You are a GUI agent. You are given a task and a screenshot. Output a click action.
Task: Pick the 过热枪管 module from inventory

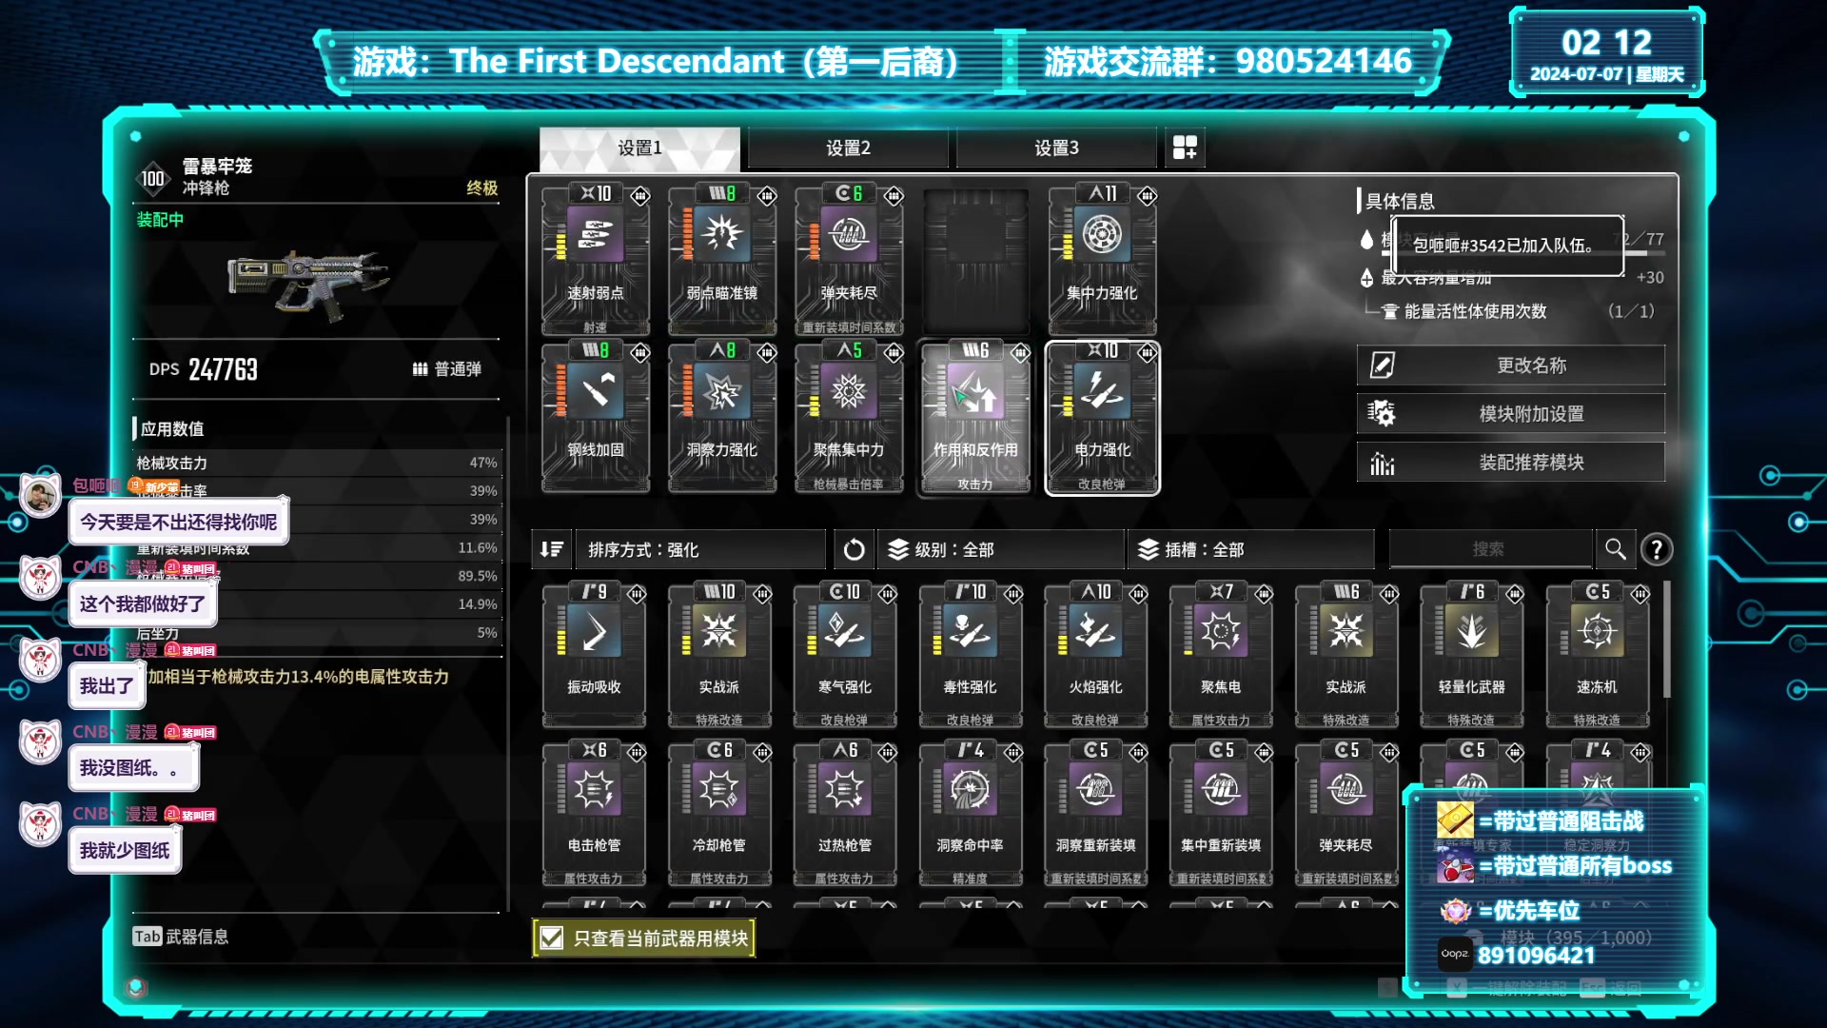844,814
